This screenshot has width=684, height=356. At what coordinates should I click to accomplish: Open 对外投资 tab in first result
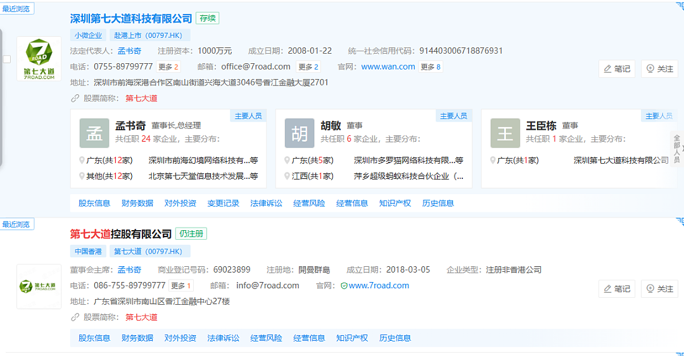coord(180,203)
